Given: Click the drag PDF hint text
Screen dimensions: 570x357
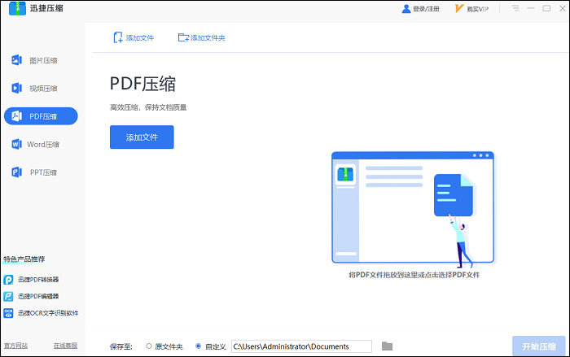Looking at the screenshot, I should 414,275.
